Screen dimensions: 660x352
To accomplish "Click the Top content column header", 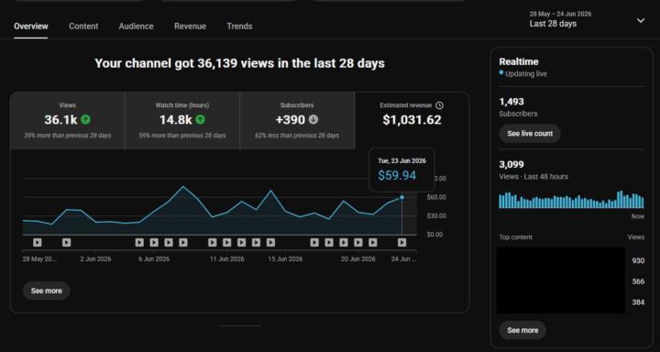I will pyautogui.click(x=515, y=237).
